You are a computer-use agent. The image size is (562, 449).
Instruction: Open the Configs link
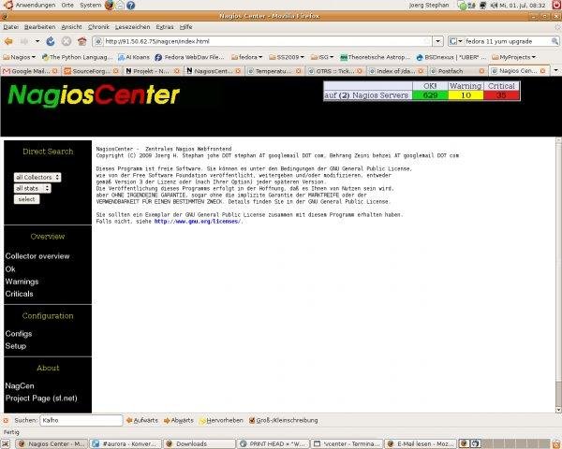point(19,334)
